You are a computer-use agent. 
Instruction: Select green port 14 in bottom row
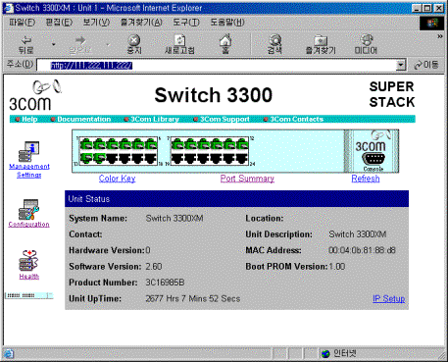[99, 158]
